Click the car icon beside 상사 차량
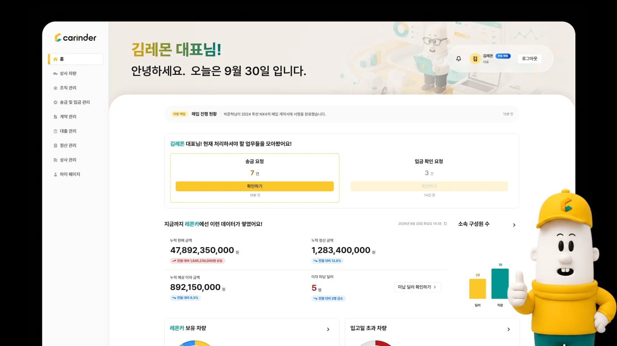 pos(55,73)
